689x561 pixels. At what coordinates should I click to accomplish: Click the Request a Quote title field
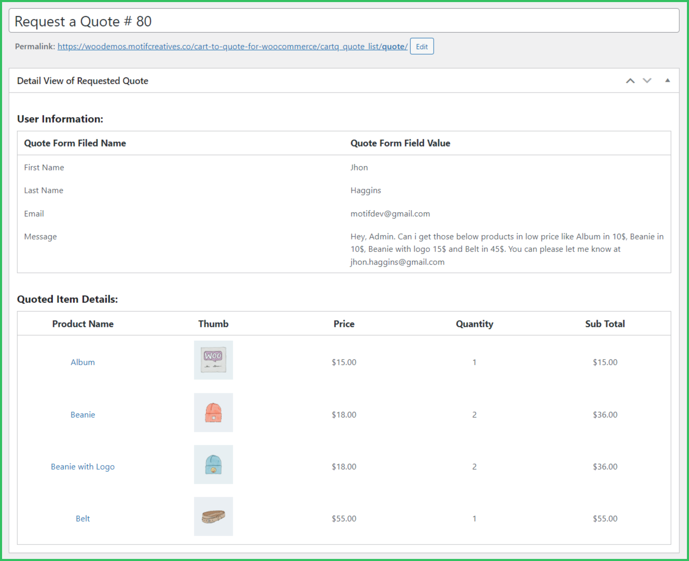344,21
